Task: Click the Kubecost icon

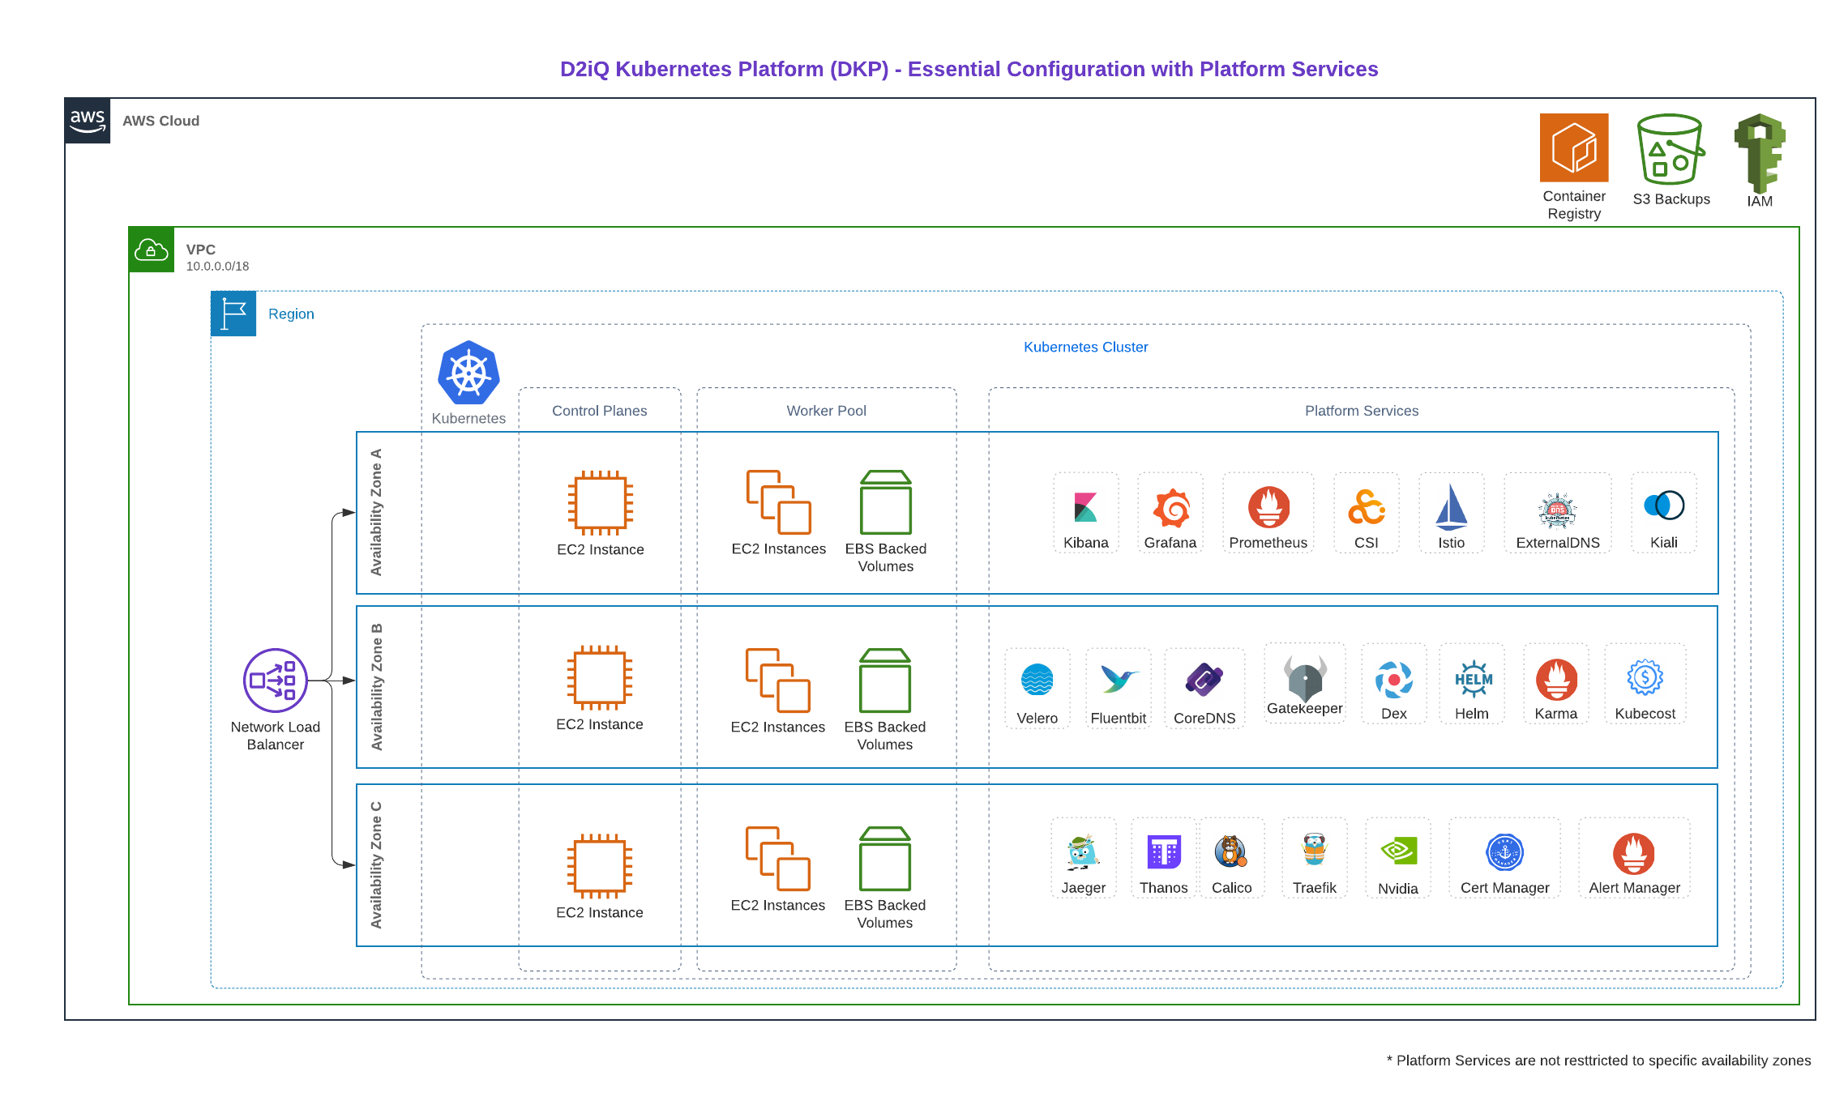Action: pos(1645,677)
